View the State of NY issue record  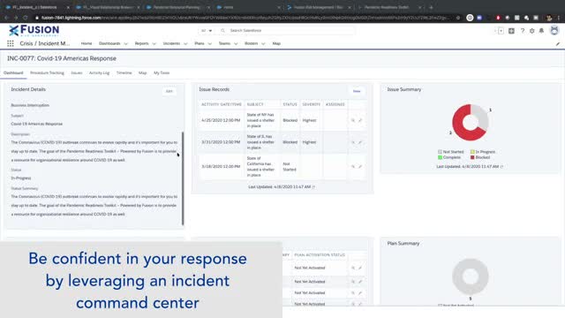click(x=353, y=120)
